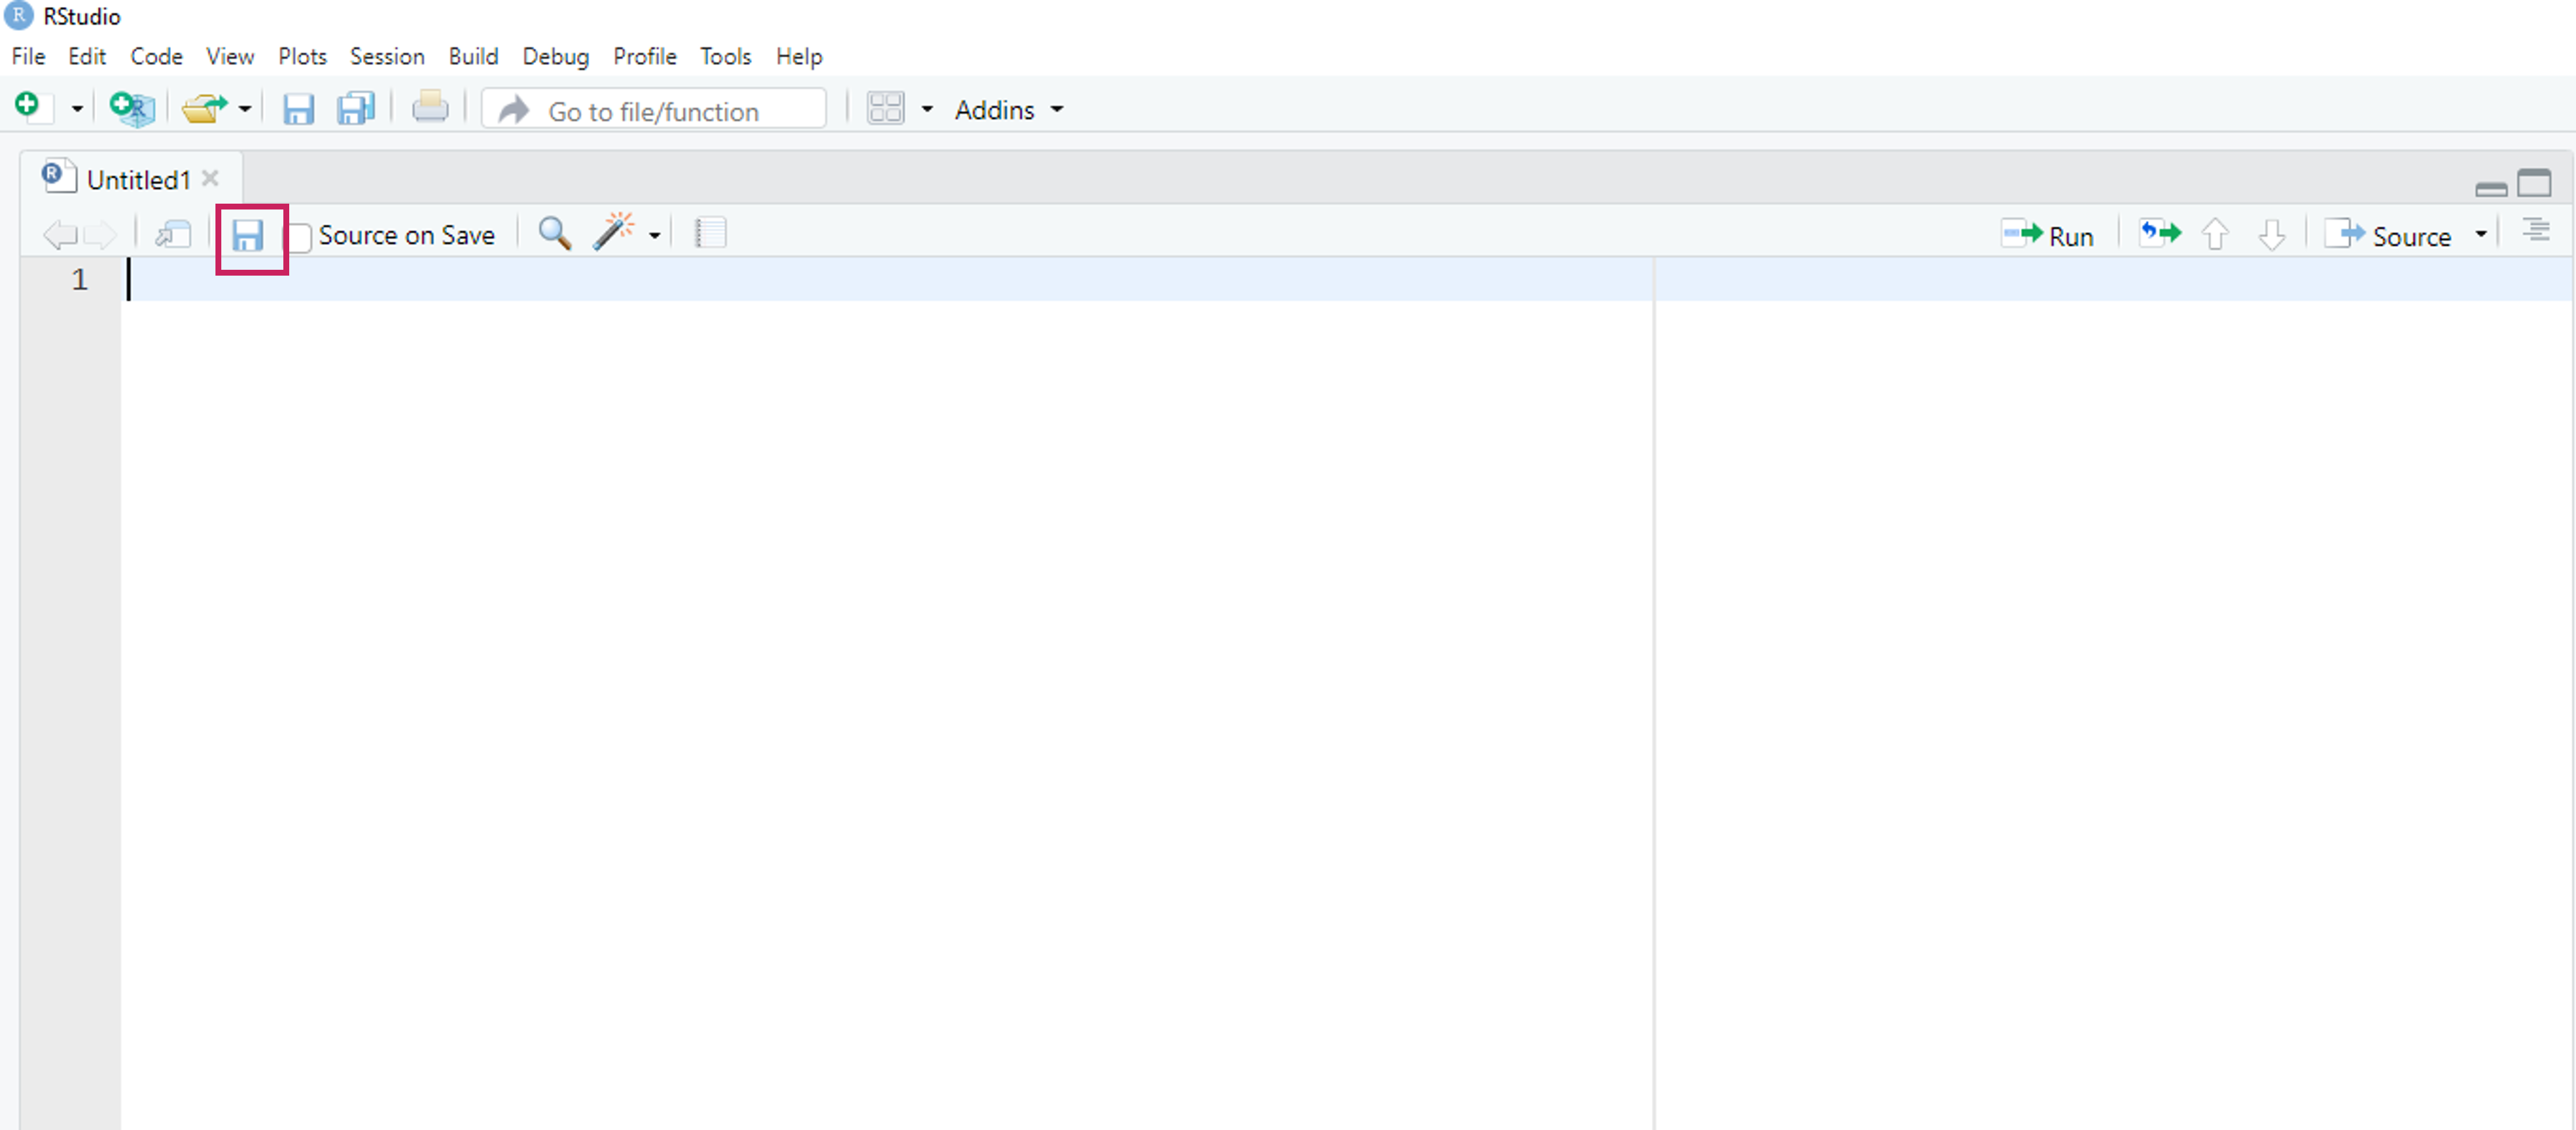Open Find/Replace magnifying glass in editor

point(555,234)
